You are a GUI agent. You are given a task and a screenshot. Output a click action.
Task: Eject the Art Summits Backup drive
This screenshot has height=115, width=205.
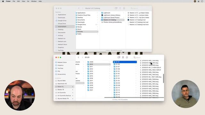tap(73, 96)
